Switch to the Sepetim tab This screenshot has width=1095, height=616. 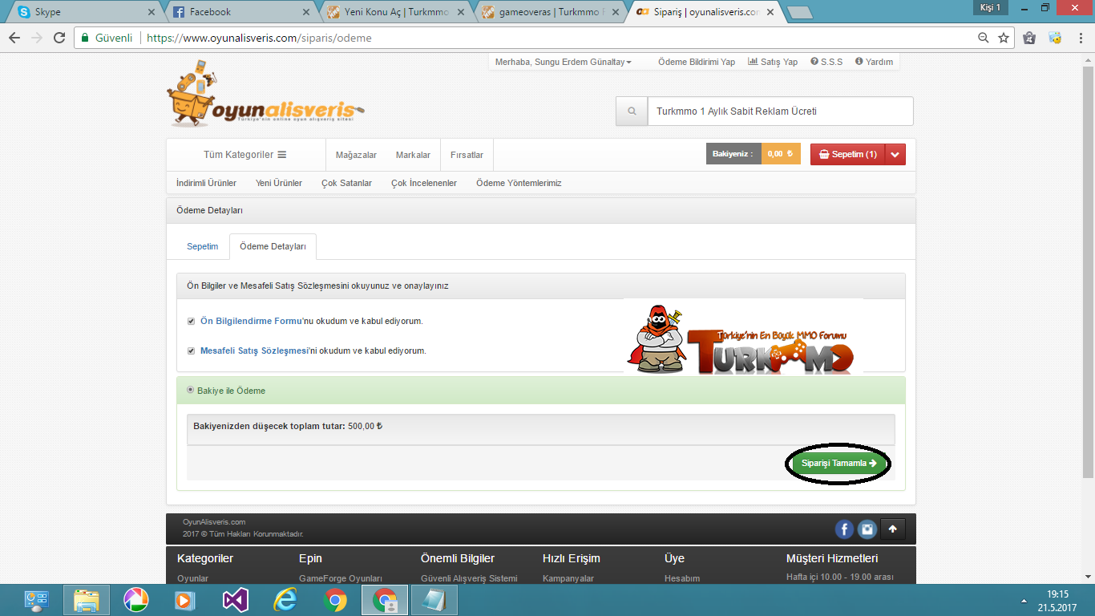pos(203,246)
